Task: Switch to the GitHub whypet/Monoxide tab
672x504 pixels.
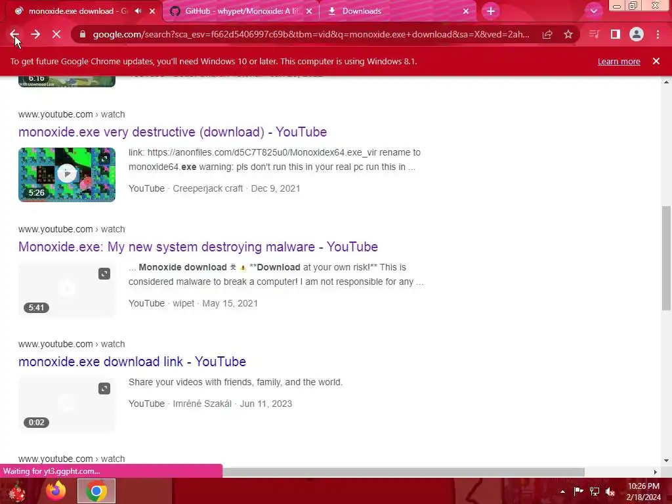Action: pos(242,11)
